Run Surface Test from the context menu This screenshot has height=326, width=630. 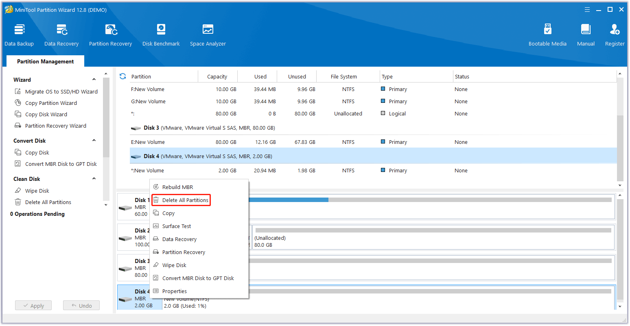pos(199,226)
